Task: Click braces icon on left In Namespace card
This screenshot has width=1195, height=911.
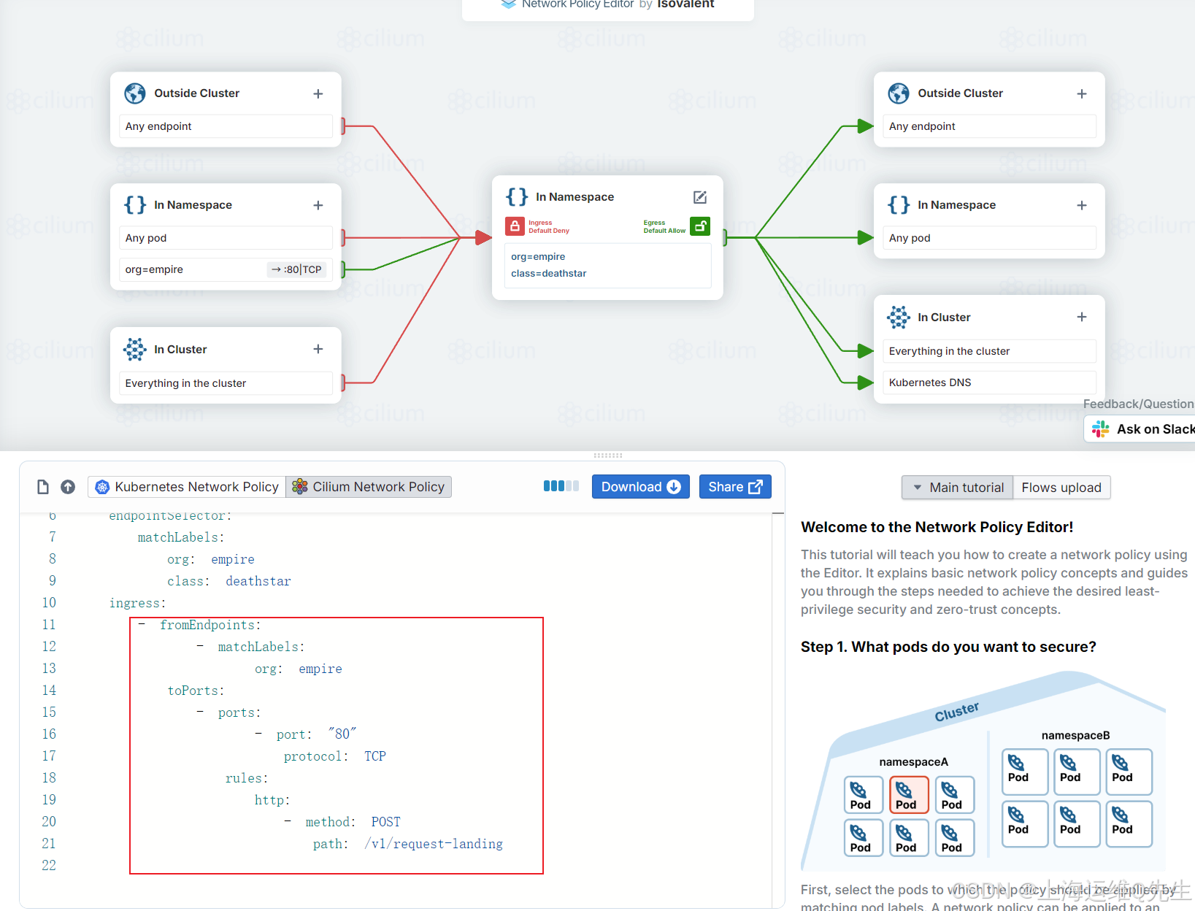Action: [135, 205]
